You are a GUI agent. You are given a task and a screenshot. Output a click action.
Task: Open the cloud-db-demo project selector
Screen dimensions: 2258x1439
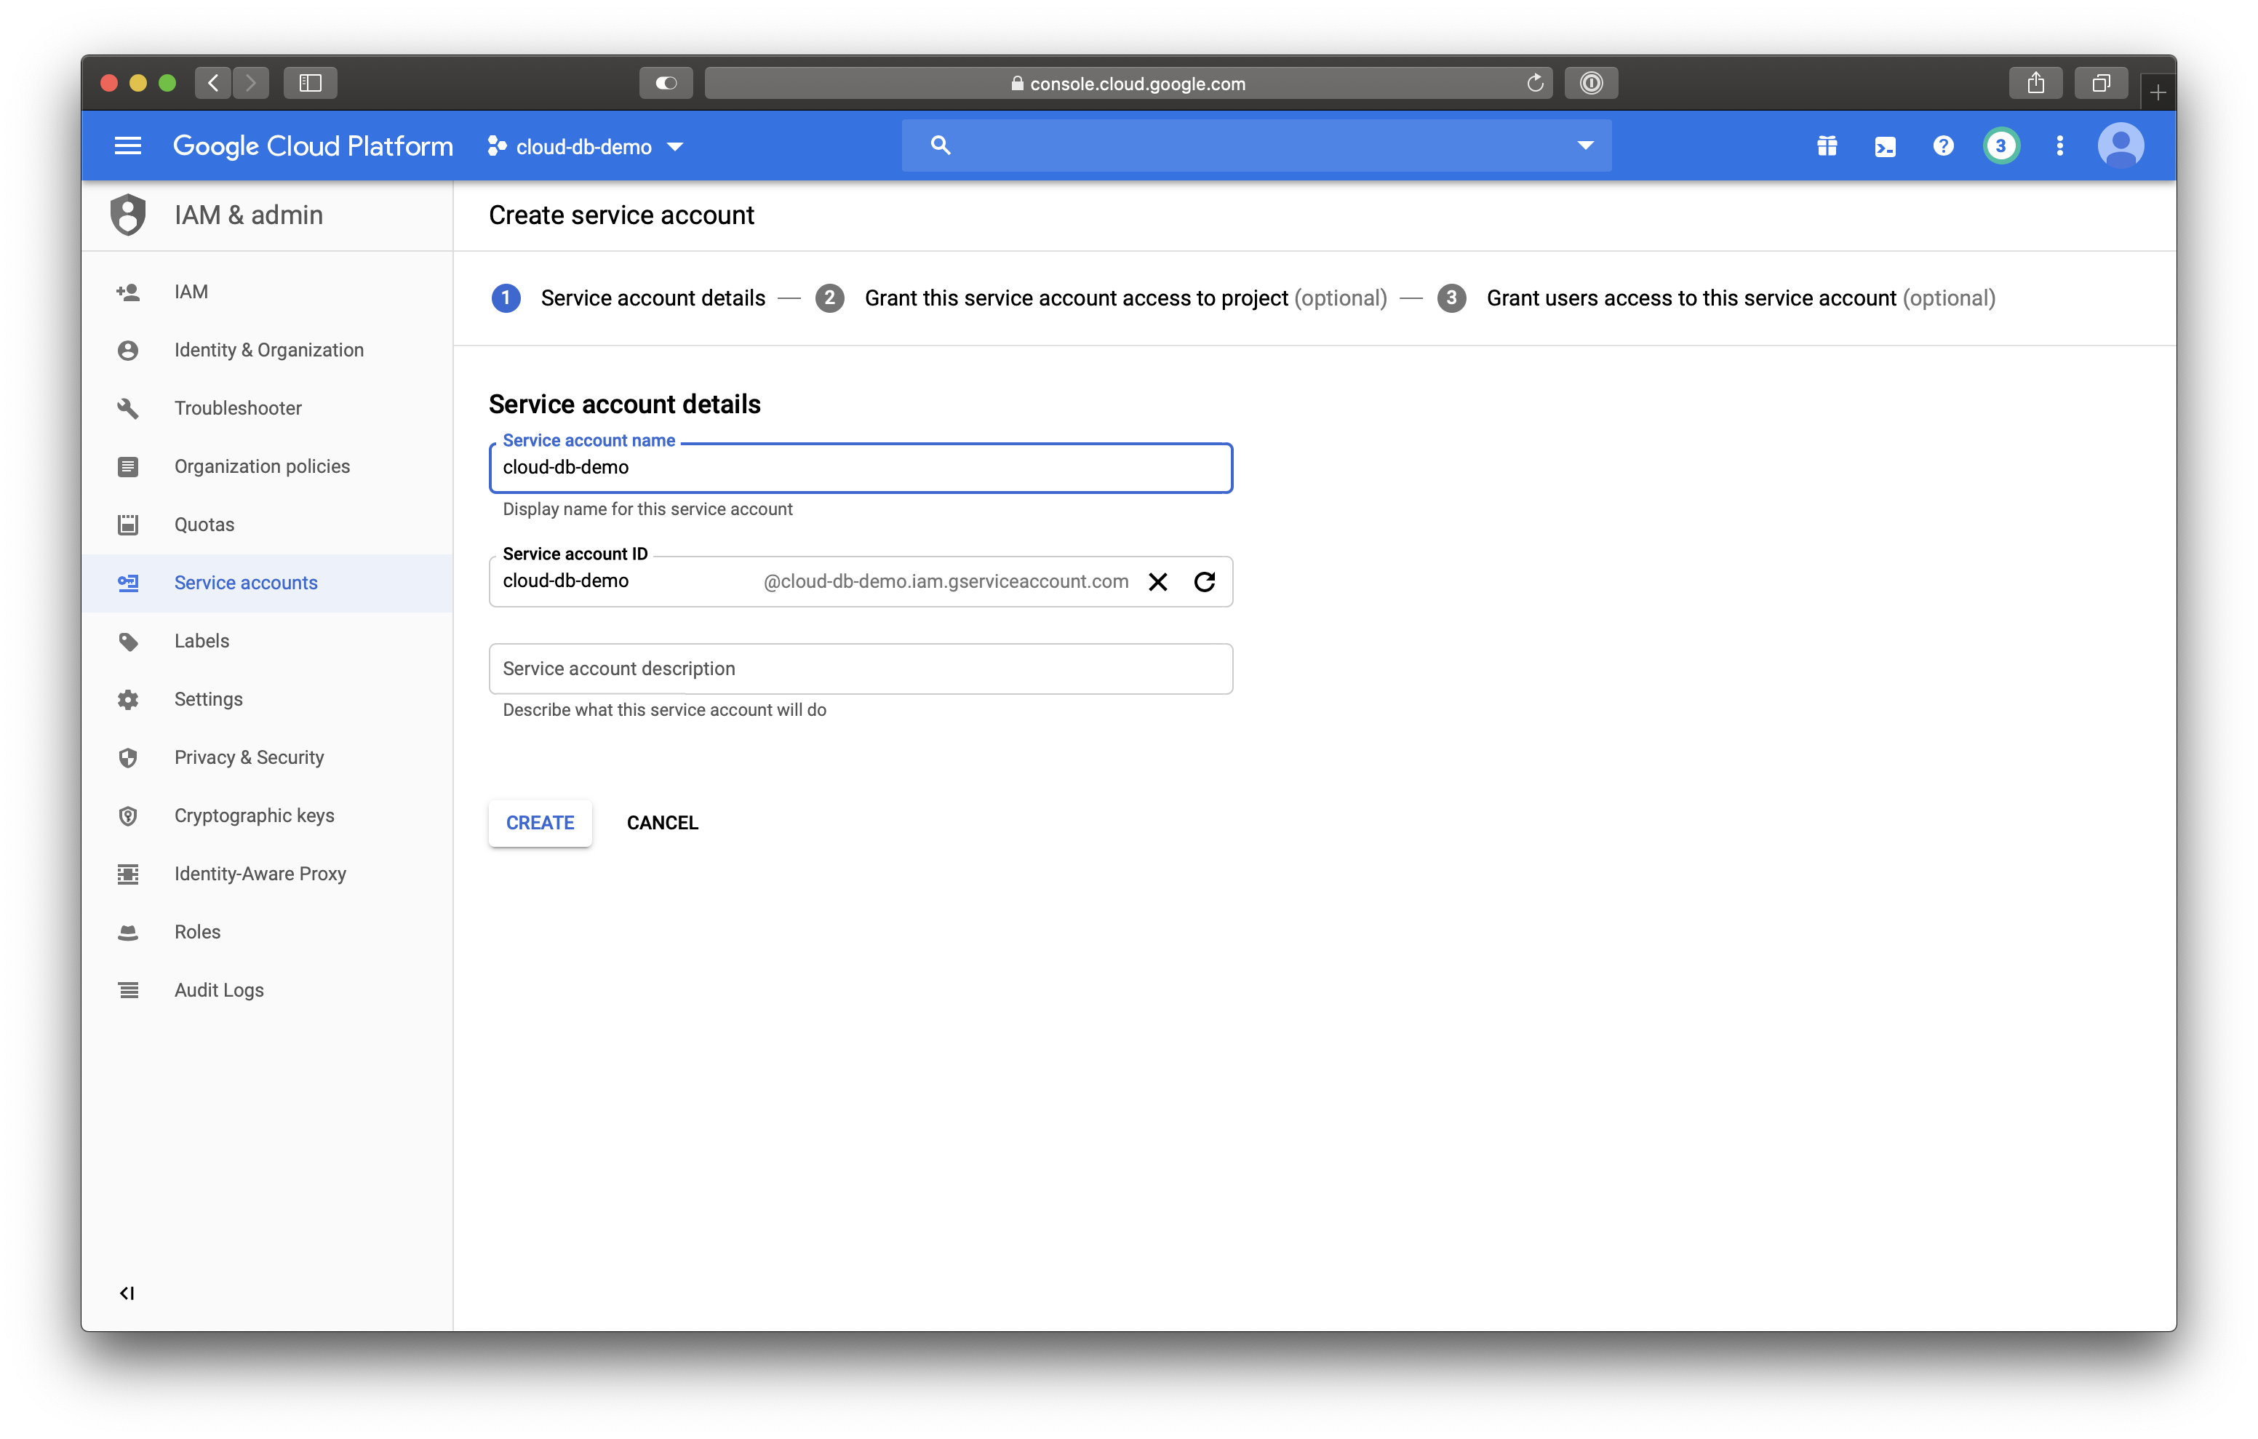click(585, 147)
